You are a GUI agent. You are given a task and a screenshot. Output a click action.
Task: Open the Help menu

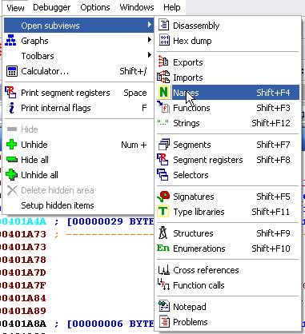(172, 7)
